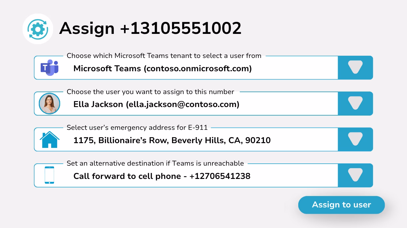407x228 pixels.
Task: Select the Beverly Hills emergency address field
Action: tap(186, 140)
